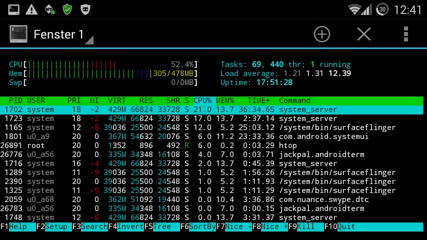
Task: Click the R state of htop process
Action: [x=186, y=145]
